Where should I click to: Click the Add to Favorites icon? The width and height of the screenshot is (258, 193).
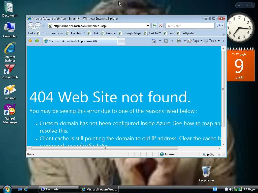[37, 40]
